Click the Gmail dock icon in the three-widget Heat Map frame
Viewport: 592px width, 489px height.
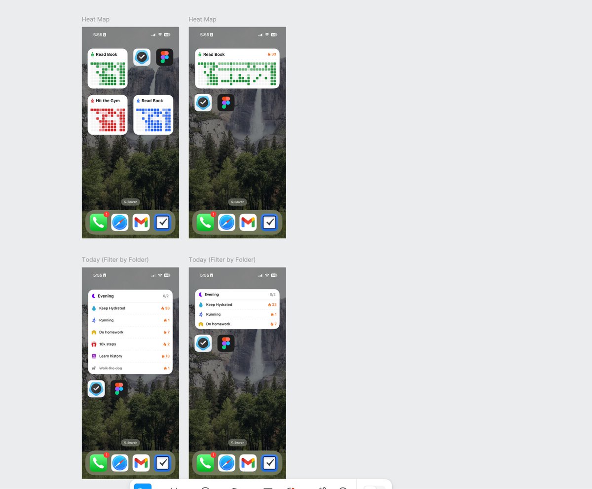coord(141,223)
